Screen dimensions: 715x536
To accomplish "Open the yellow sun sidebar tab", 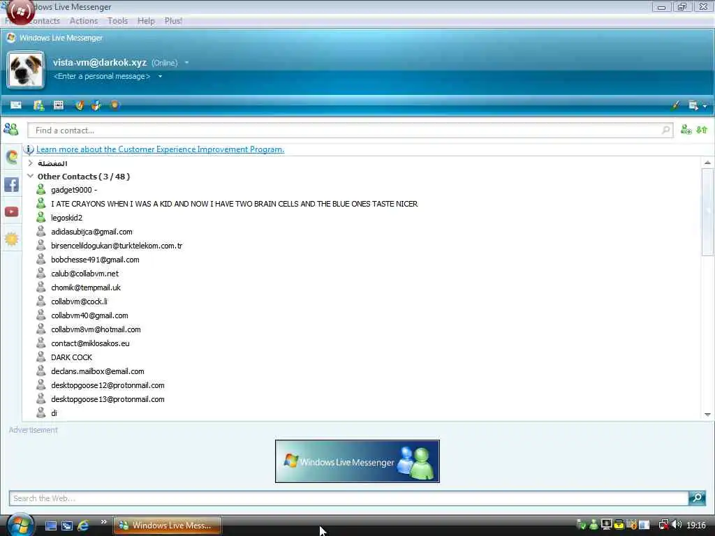I will click(11, 239).
